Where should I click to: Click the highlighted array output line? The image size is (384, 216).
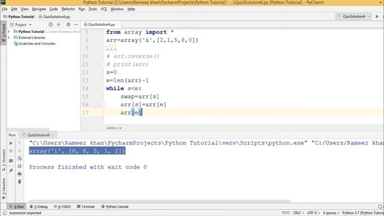point(77,151)
